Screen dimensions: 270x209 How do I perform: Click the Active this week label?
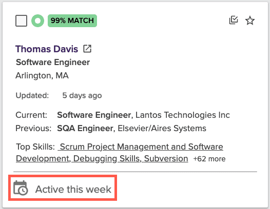tap(73, 190)
